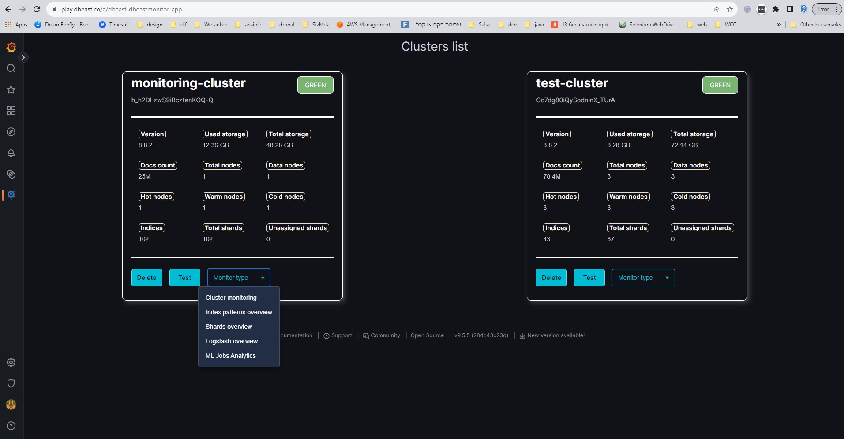844x439 pixels.
Task: Click Delete on the test-cluster card
Action: click(551, 277)
